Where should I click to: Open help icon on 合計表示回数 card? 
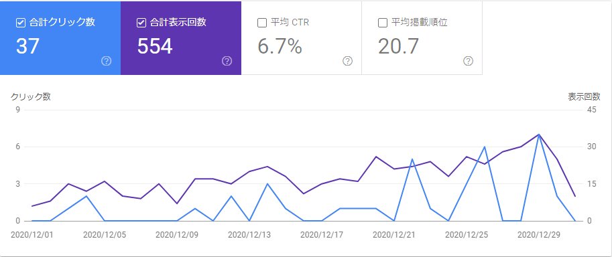point(227,61)
